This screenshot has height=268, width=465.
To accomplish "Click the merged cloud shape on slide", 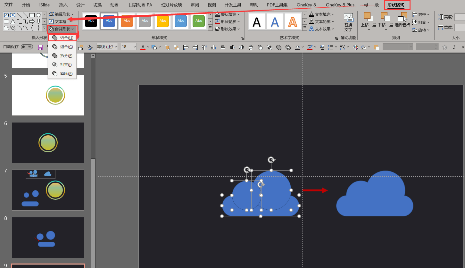I will click(x=375, y=193).
